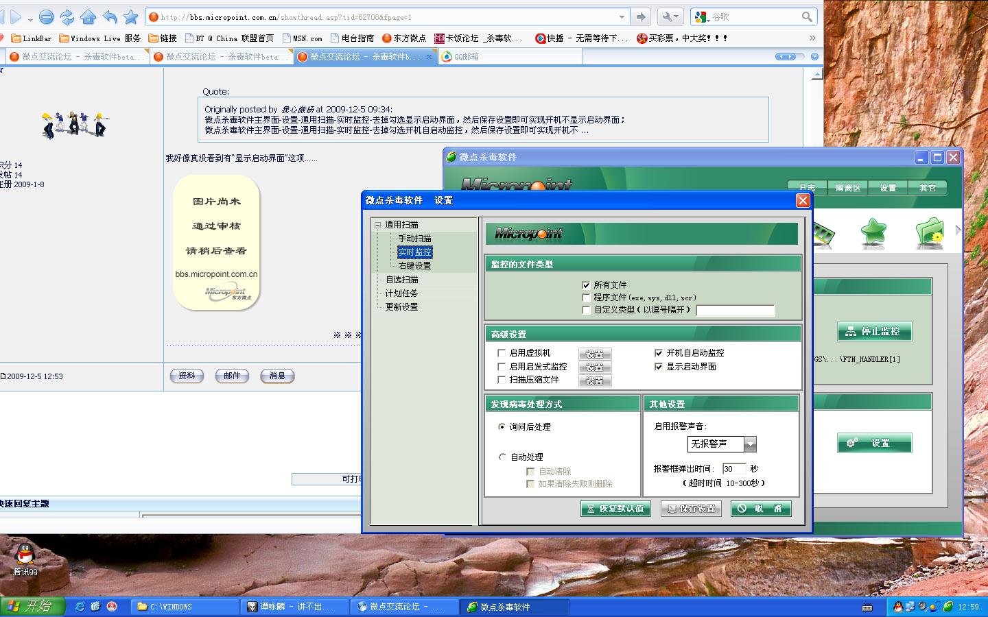This screenshot has height=617, width=988.
Task: Open the 链接 bookmarks folder
Action: (163, 38)
